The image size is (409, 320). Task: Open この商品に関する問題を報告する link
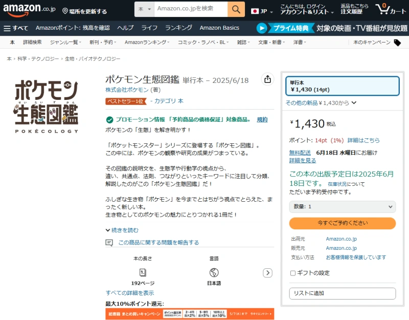158,243
